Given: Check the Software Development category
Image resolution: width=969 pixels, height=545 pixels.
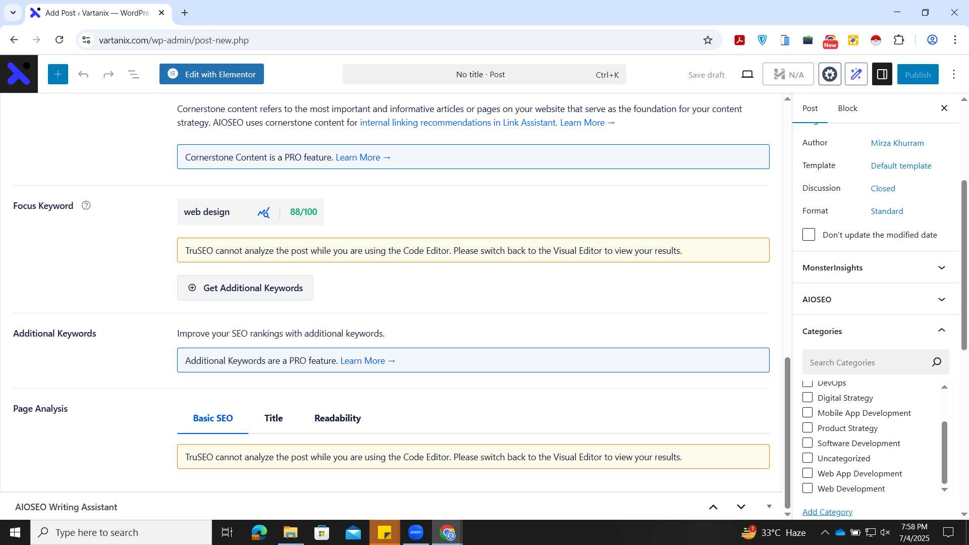Looking at the screenshot, I should coord(807,443).
